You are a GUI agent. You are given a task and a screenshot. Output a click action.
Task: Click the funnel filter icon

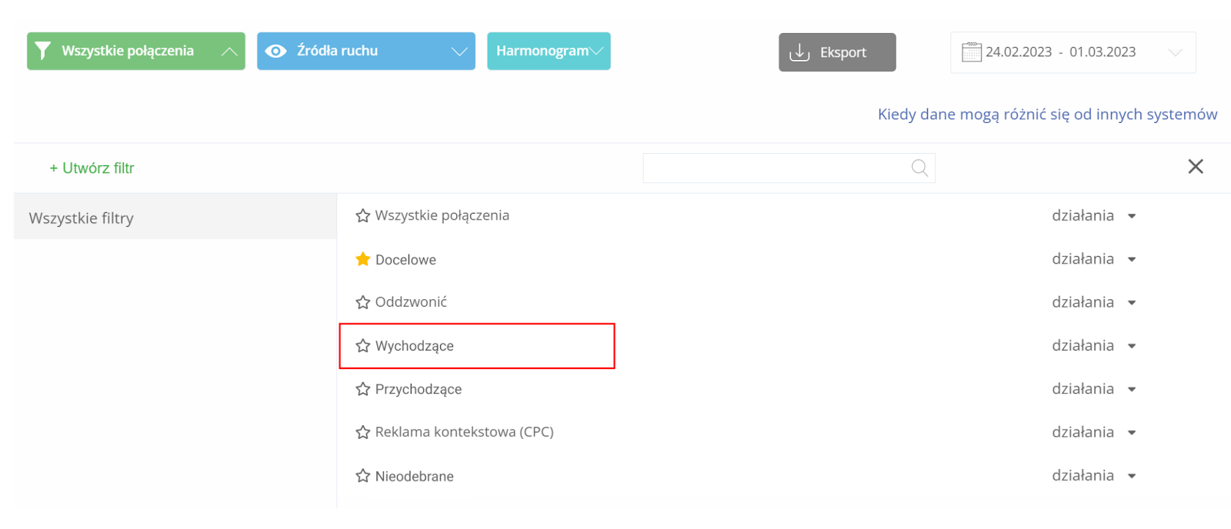[x=43, y=51]
